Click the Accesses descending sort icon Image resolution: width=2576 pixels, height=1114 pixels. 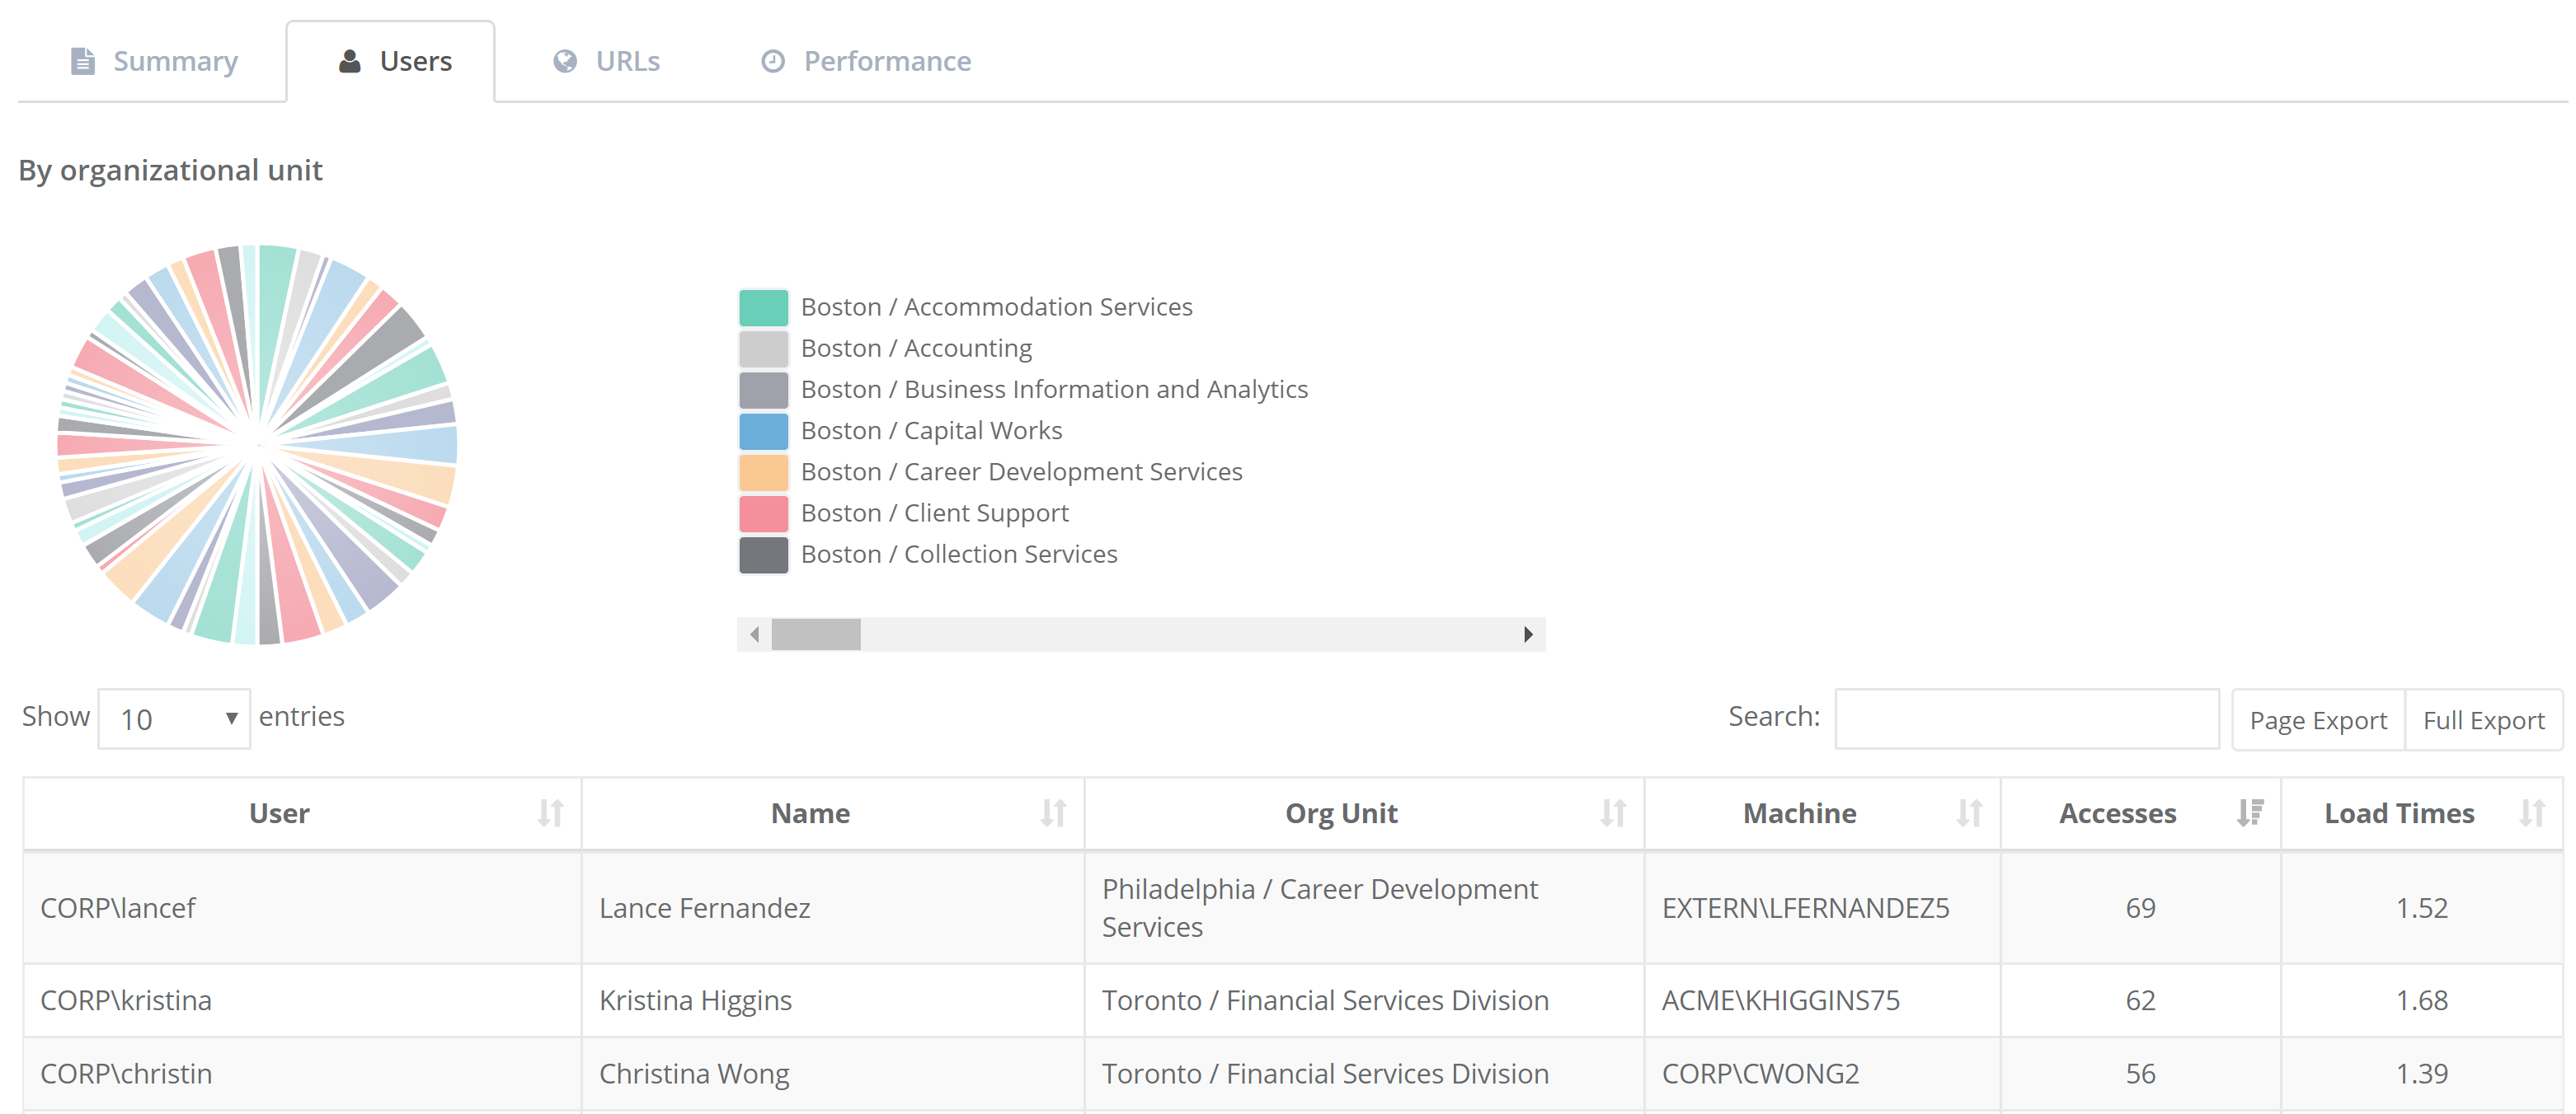click(2249, 813)
